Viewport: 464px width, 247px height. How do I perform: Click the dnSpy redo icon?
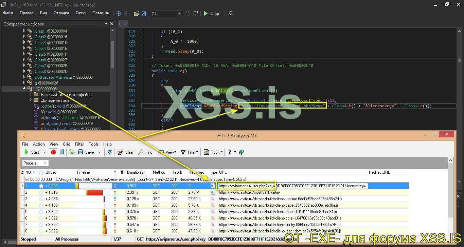click(x=196, y=14)
